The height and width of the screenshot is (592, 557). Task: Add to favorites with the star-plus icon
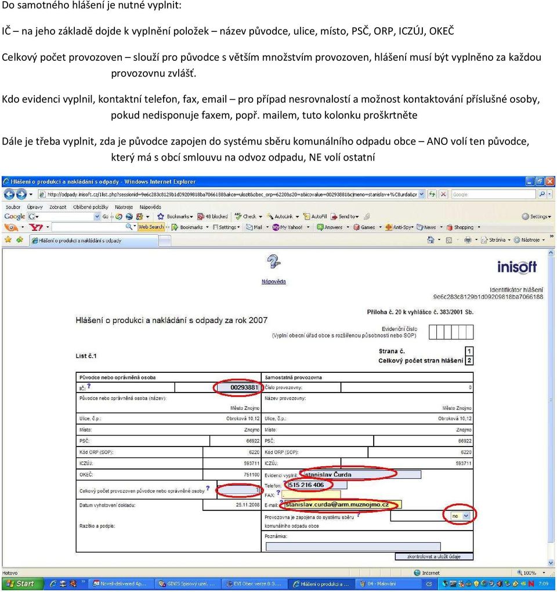click(x=20, y=239)
